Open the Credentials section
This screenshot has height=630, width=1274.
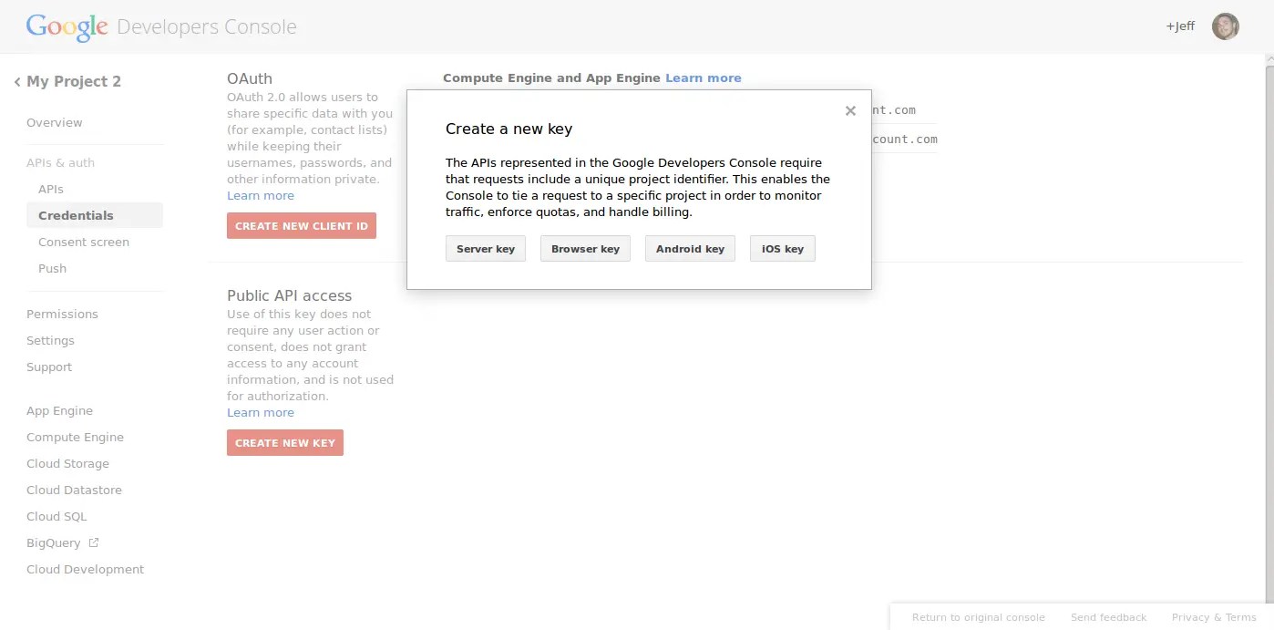[x=76, y=215]
